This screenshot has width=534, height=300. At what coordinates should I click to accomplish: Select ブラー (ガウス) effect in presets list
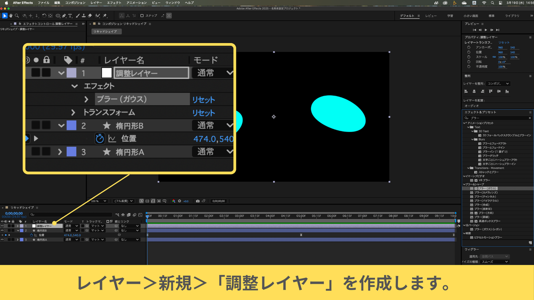click(x=488, y=188)
